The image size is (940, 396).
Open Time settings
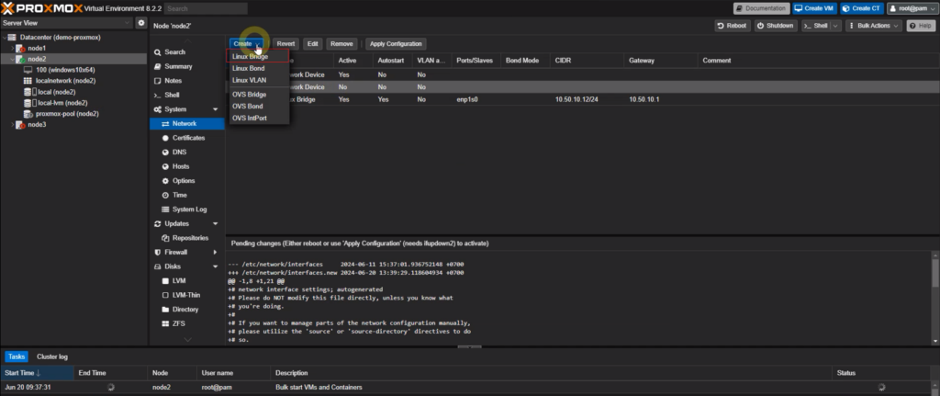click(179, 195)
